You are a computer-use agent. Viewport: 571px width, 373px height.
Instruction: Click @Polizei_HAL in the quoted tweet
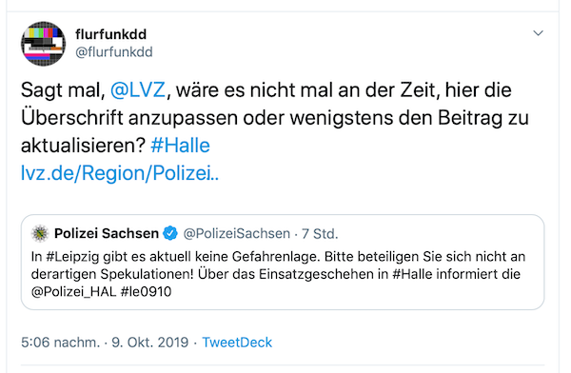[73, 292]
